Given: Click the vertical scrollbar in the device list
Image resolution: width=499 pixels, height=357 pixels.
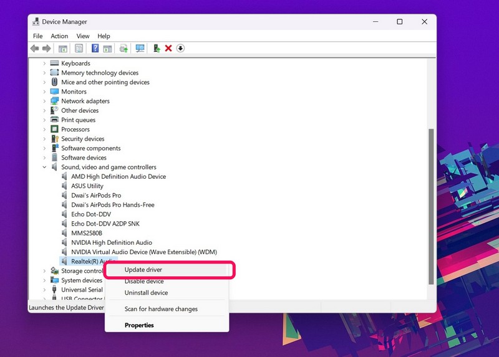Looking at the screenshot, I should tap(430, 206).
